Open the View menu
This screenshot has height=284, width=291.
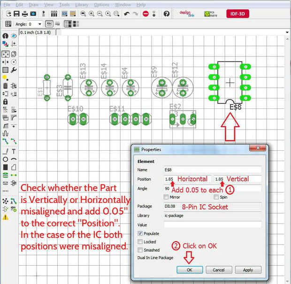49,5
